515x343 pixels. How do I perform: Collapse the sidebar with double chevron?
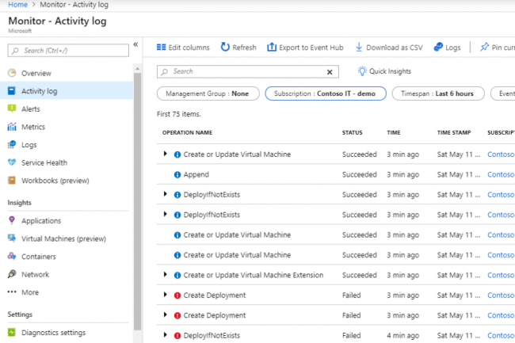click(135, 44)
